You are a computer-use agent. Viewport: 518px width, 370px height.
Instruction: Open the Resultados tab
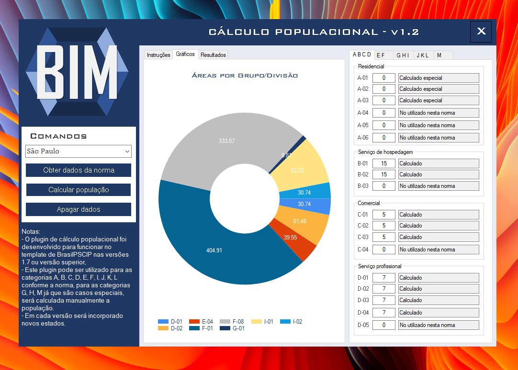[213, 55]
